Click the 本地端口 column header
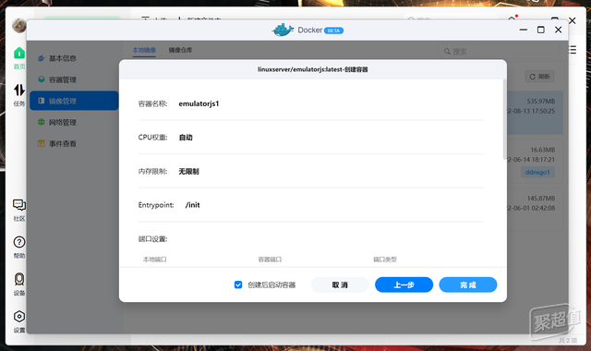The width and height of the screenshot is (591, 351). pos(154,260)
